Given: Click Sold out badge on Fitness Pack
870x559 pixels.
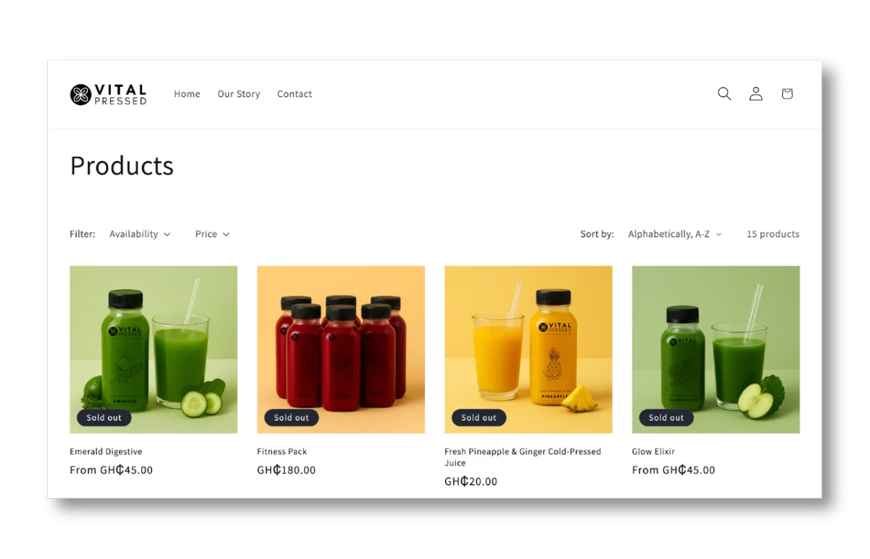Looking at the screenshot, I should tap(291, 418).
